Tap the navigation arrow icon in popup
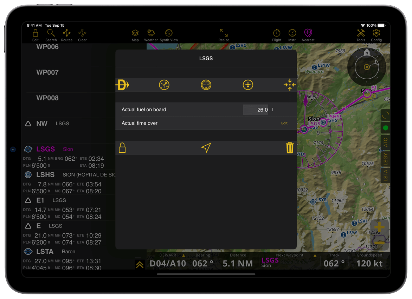The image size is (412, 299). click(x=206, y=148)
